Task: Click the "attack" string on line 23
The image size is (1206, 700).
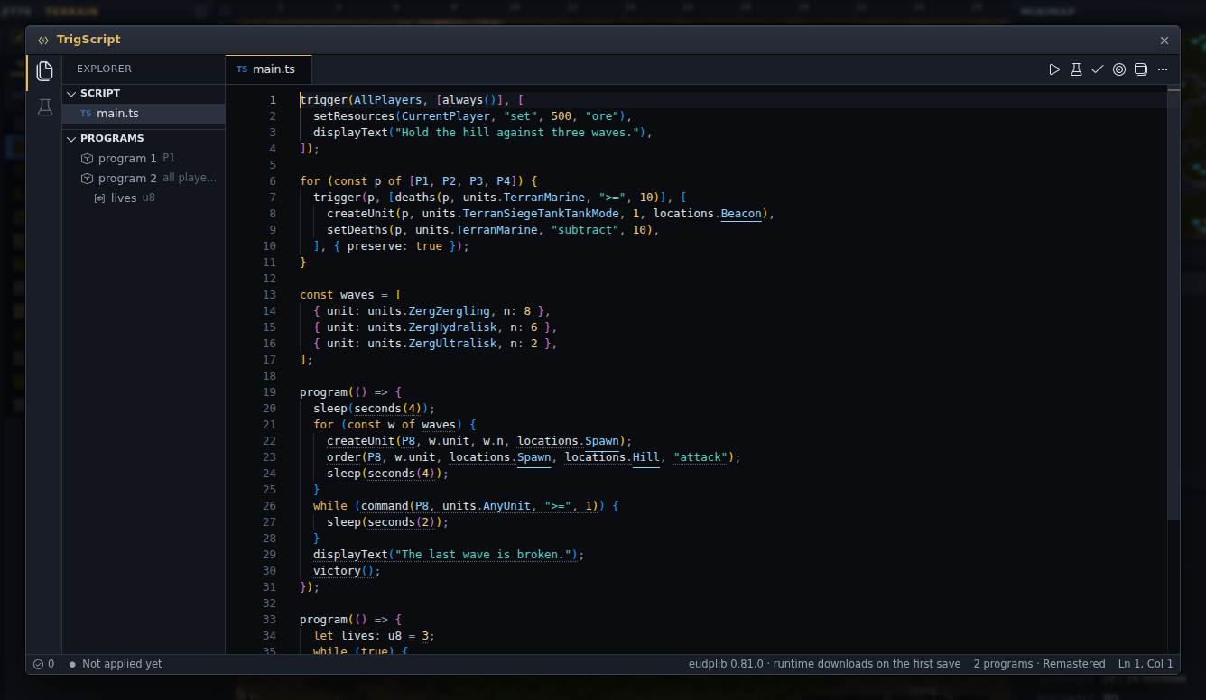Action: [700, 457]
